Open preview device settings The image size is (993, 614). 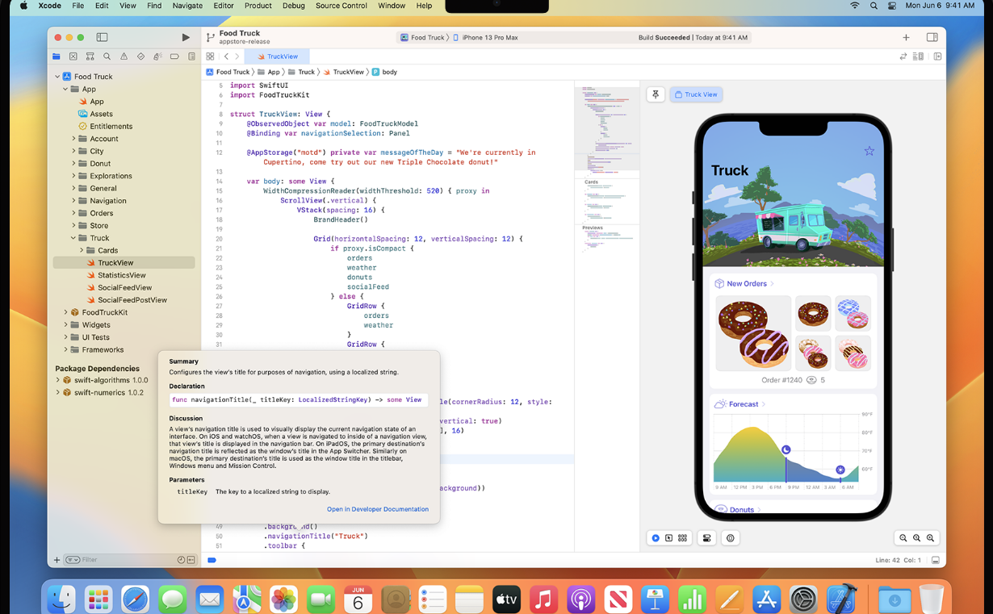coord(706,538)
